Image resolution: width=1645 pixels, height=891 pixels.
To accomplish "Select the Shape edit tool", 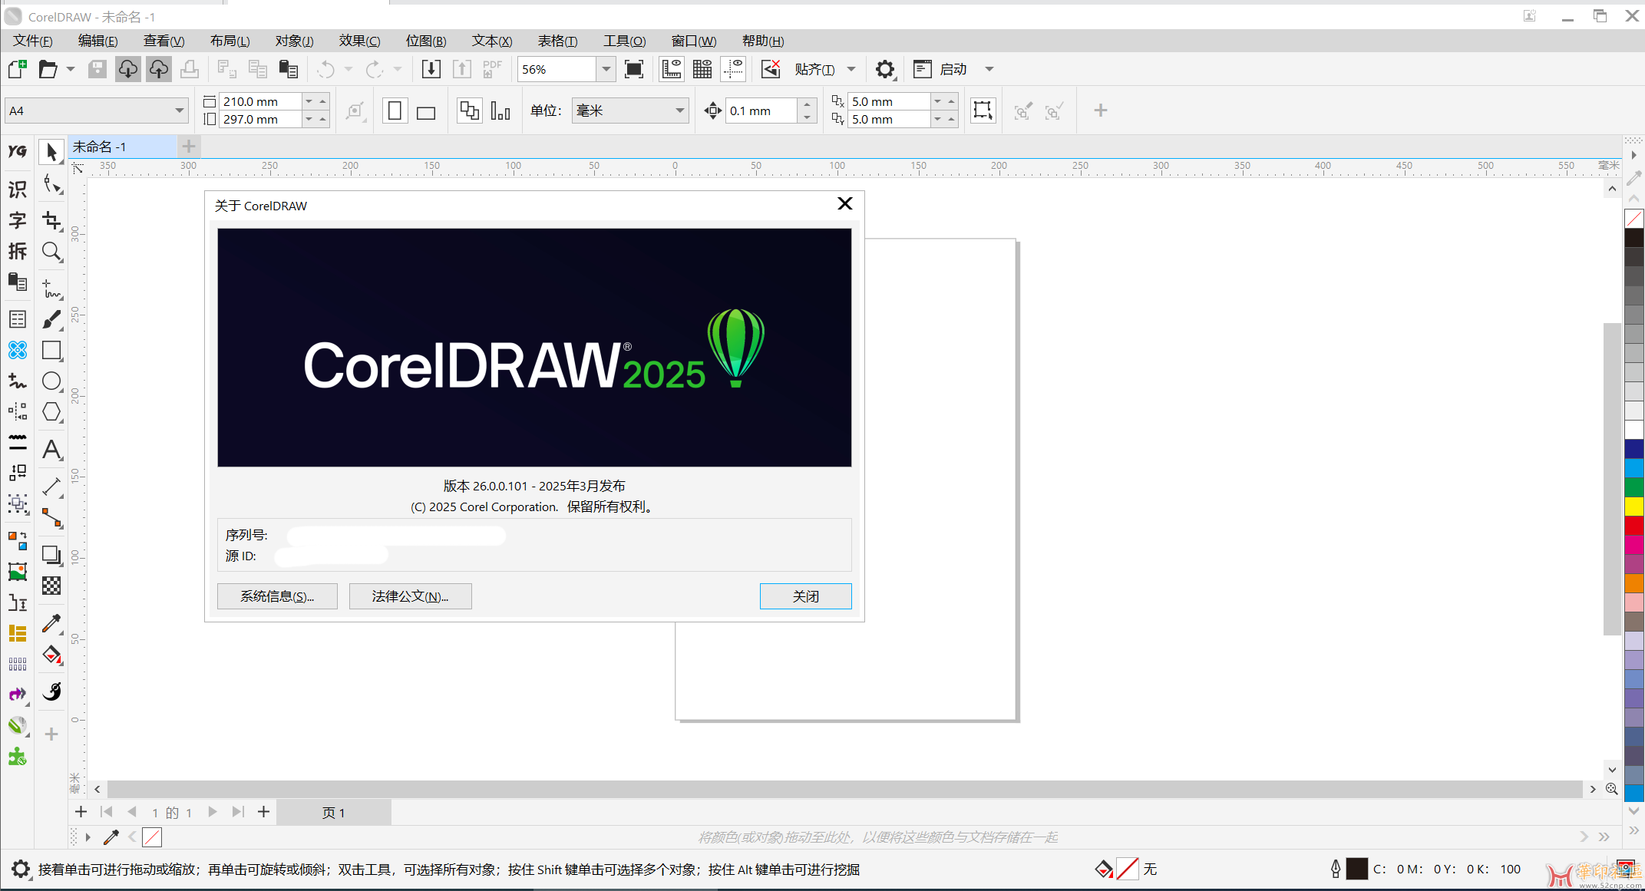I will 51,185.
